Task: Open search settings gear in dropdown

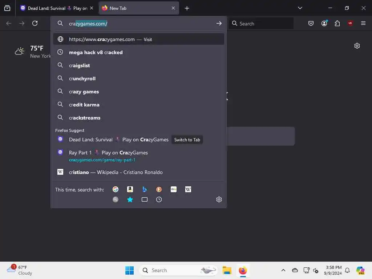Action: (219, 199)
